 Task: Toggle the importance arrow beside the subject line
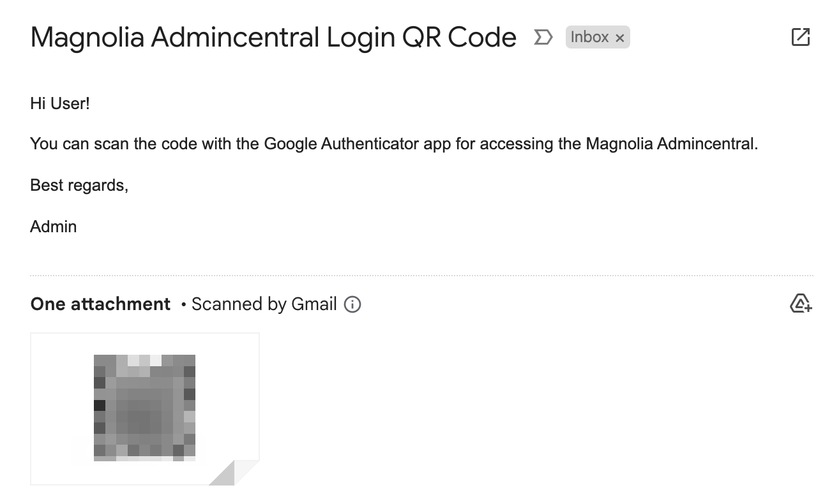point(543,37)
